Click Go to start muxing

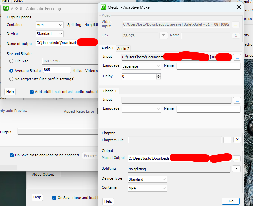coord(231,201)
